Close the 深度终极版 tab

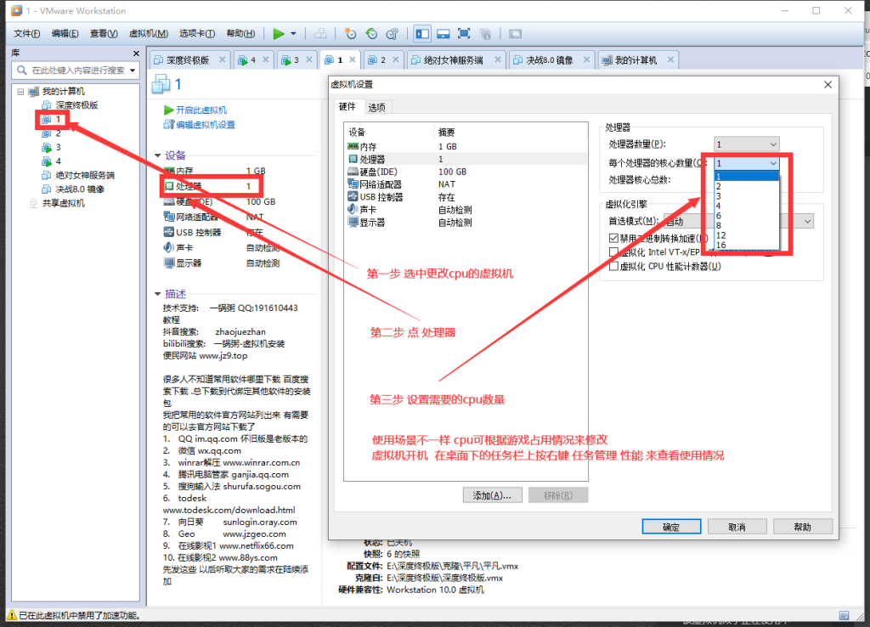pyautogui.click(x=222, y=59)
